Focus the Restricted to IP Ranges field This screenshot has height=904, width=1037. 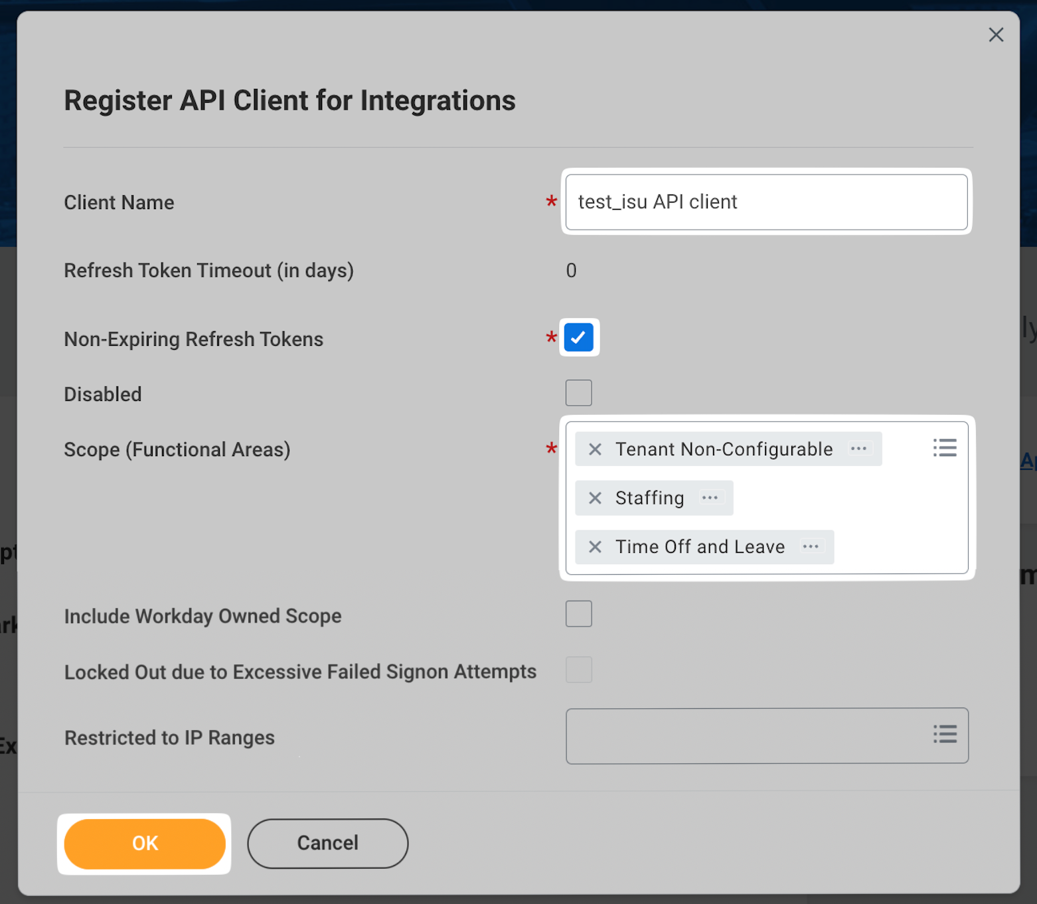[744, 735]
